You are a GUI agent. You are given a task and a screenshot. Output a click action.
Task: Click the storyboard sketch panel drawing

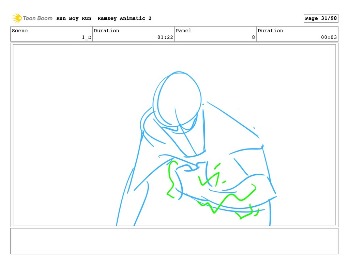174,135
